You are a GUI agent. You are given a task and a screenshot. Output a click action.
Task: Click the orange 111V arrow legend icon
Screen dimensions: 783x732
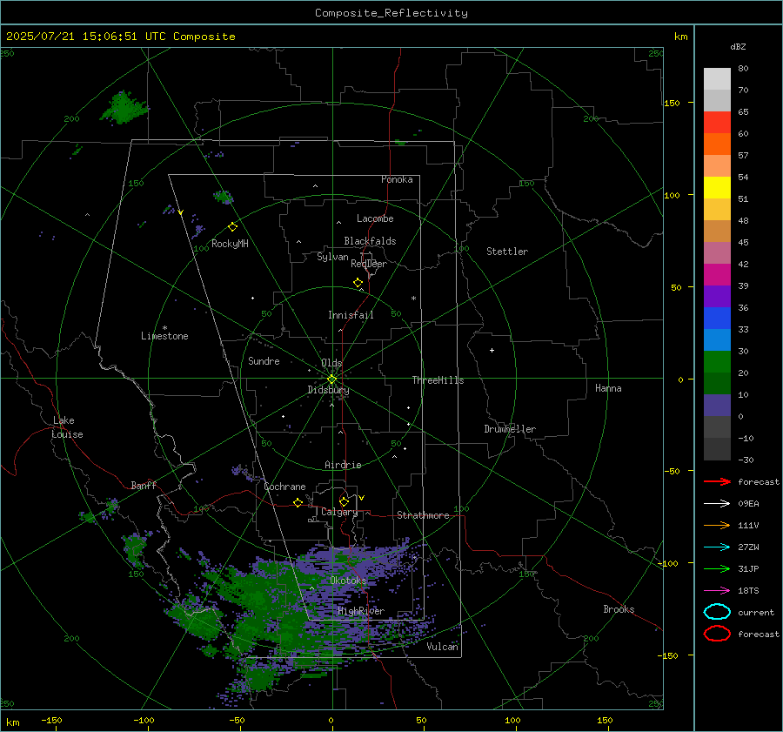click(717, 525)
